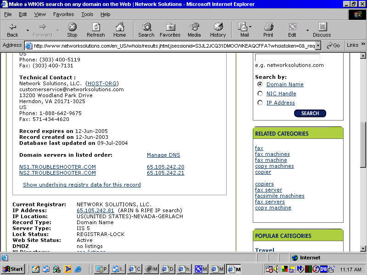Image resolution: width=367 pixels, height=275 pixels.
Task: Open the 65.105.242.21 IP link
Action: click(x=166, y=173)
